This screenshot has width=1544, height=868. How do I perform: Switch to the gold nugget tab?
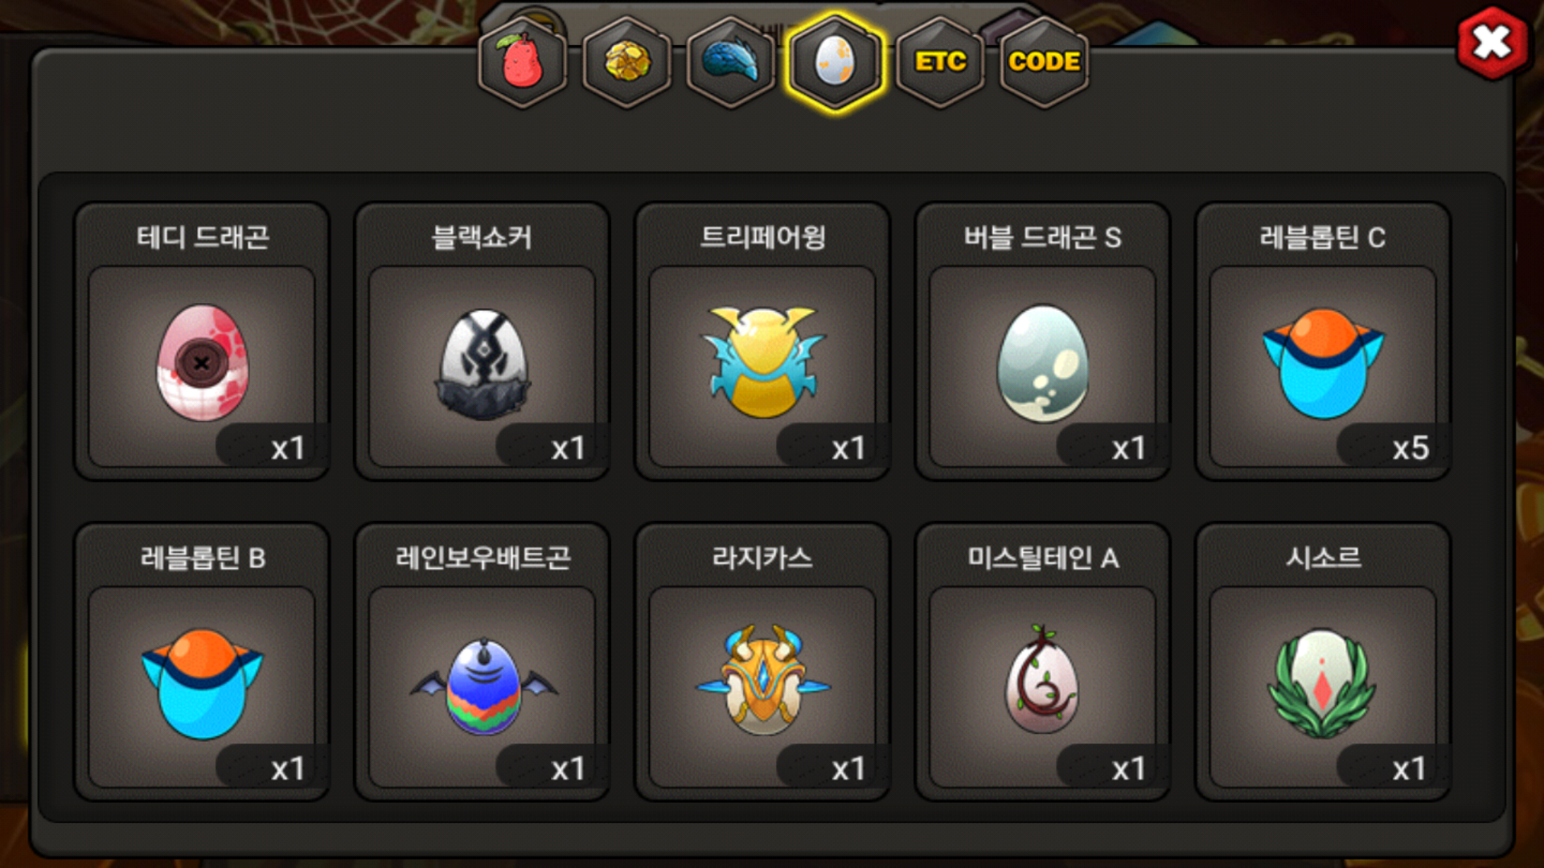coord(627,62)
